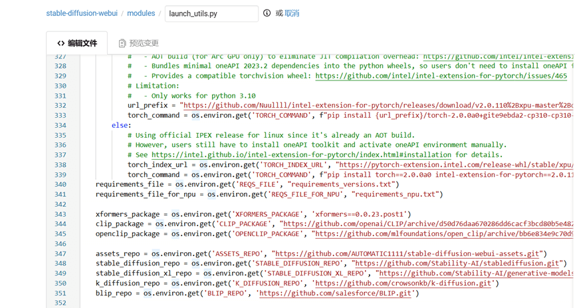This screenshot has width=575, height=308.
Task: Click the 取消 cancel link
Action: coord(292,13)
